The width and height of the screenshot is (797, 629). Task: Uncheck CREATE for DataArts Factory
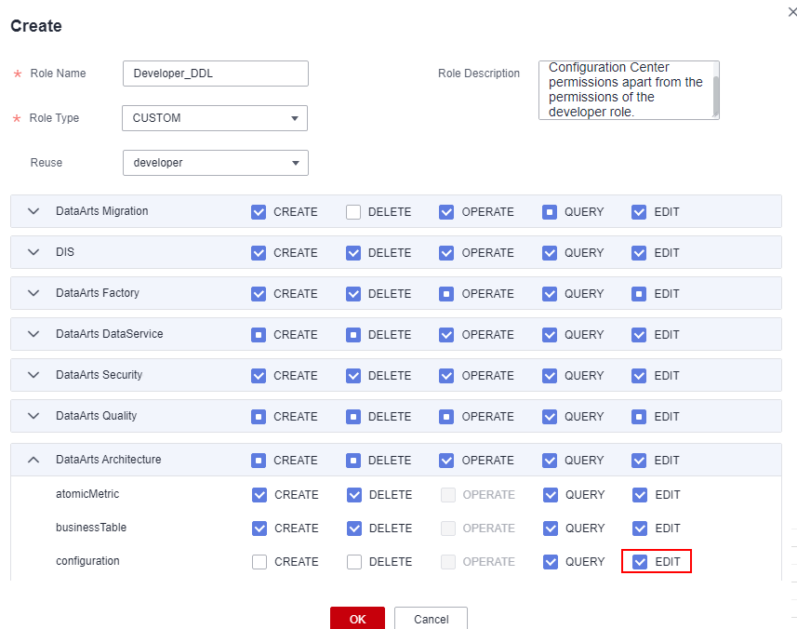coord(259,294)
